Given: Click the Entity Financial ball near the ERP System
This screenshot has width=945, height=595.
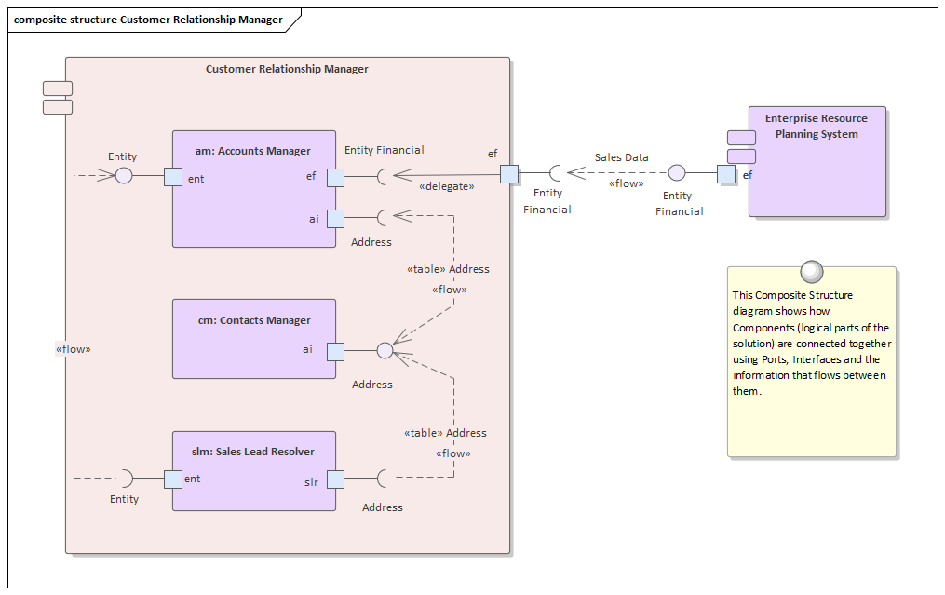Looking at the screenshot, I should [x=678, y=172].
